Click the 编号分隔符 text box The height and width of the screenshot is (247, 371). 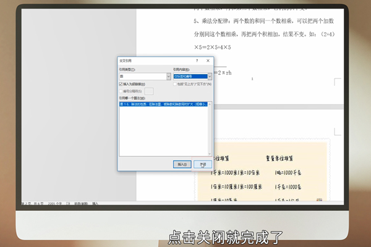coord(149,91)
